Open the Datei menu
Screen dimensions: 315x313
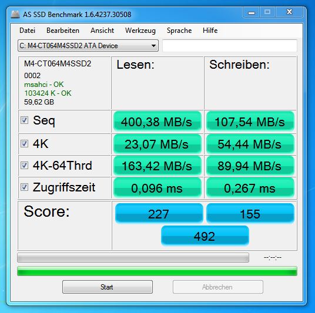tap(27, 31)
